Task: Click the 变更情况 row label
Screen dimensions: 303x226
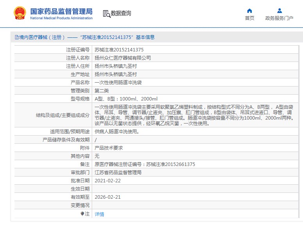Action: coord(80,205)
